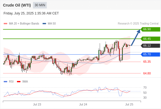Screen dimensions: 161x109
Task: Click the Jul 23 date axis label
Action: 37,104
